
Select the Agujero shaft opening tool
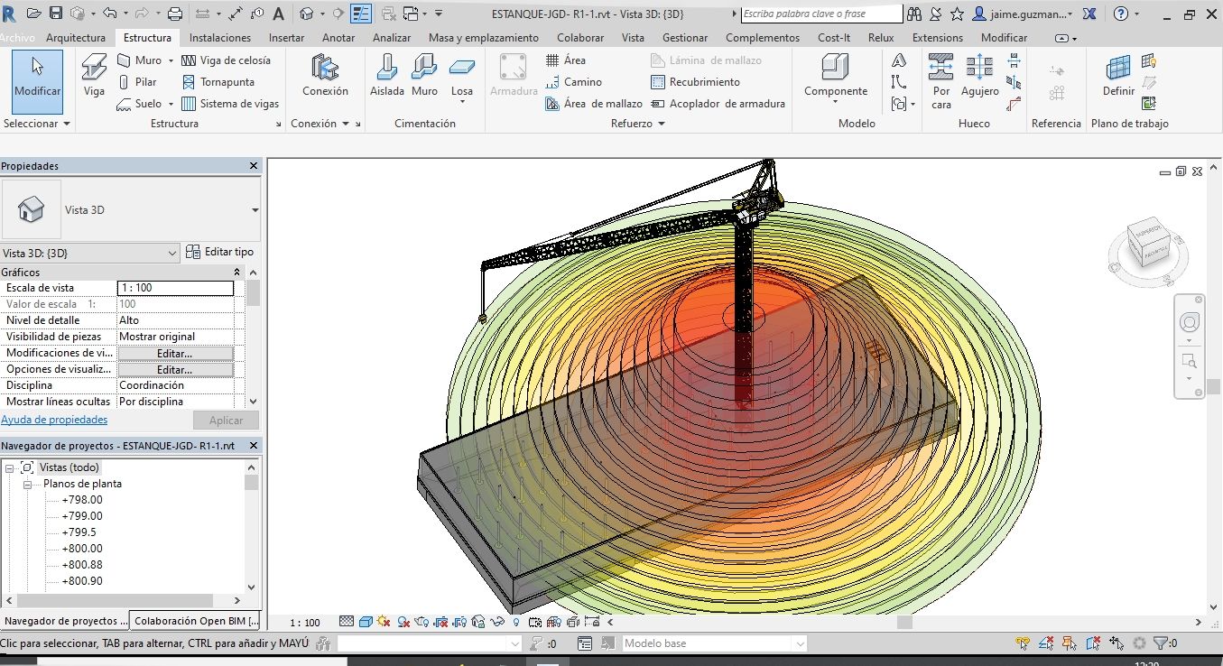[x=979, y=75]
